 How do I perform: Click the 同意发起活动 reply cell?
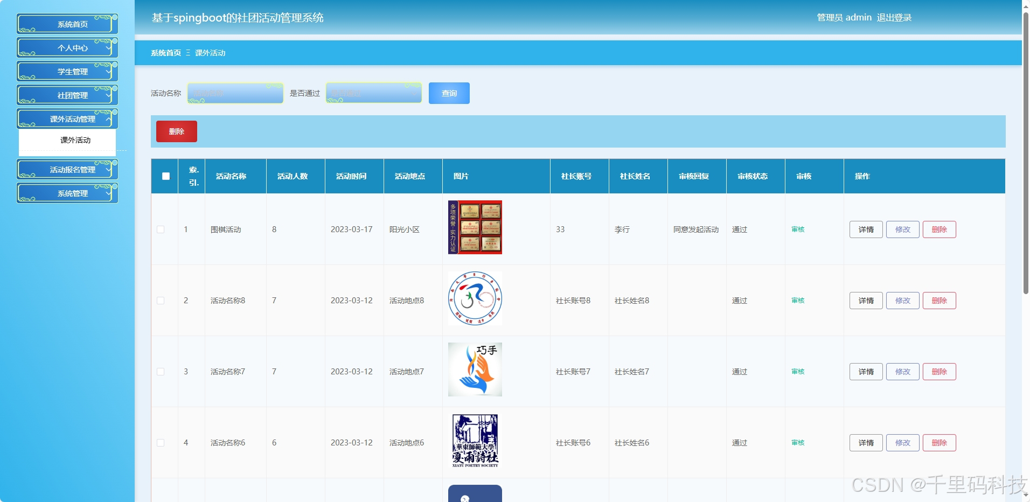point(696,229)
